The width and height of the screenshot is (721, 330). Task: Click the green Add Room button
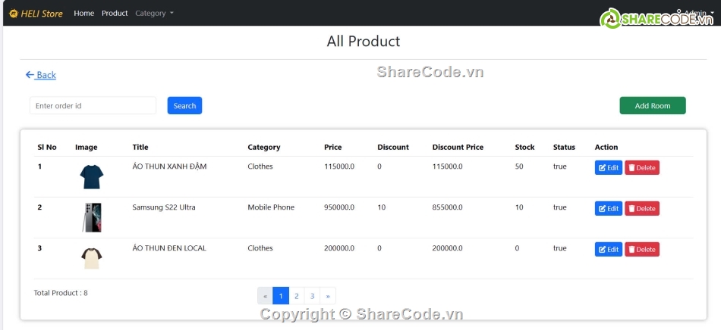pos(653,105)
